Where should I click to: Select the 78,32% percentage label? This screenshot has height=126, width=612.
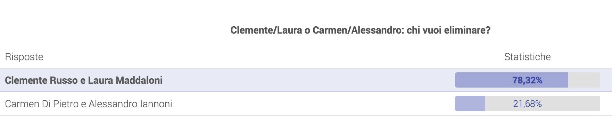point(527,80)
